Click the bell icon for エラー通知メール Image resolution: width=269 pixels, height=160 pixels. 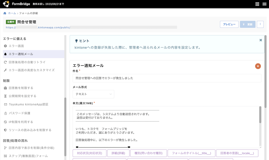(5, 54)
